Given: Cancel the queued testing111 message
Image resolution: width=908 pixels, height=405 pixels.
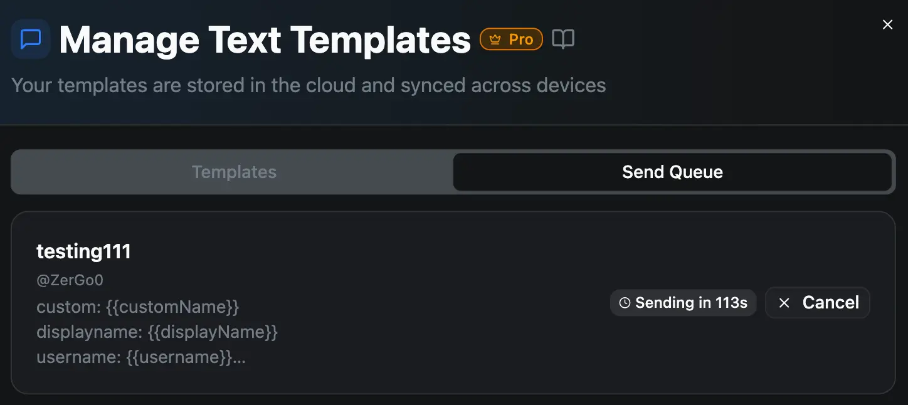Looking at the screenshot, I should point(818,302).
